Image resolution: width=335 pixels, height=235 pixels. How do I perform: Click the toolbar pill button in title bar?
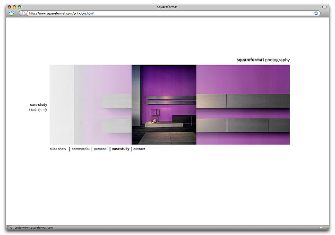(325, 7)
